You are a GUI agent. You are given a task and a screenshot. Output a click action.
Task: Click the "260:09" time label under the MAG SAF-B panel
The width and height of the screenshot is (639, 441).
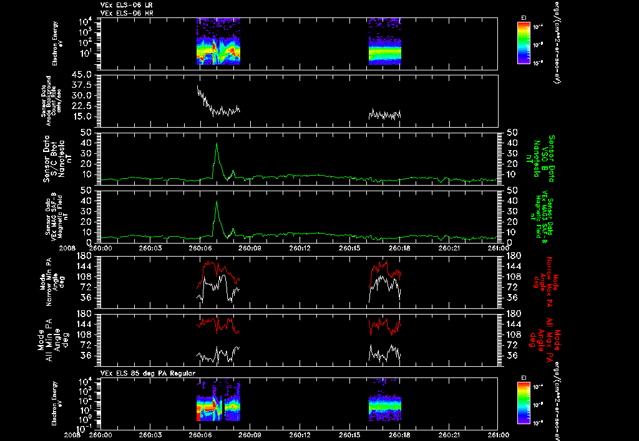(x=250, y=248)
